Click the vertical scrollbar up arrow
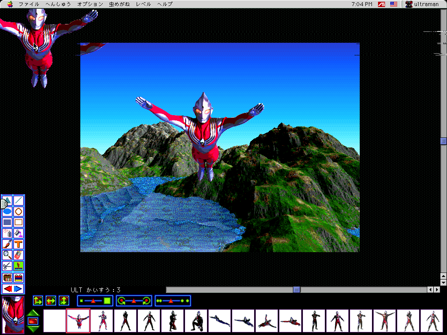 click(x=444, y=276)
